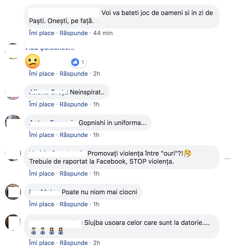Open author name link above sad emoji
The image size is (234, 249).
(50, 48)
